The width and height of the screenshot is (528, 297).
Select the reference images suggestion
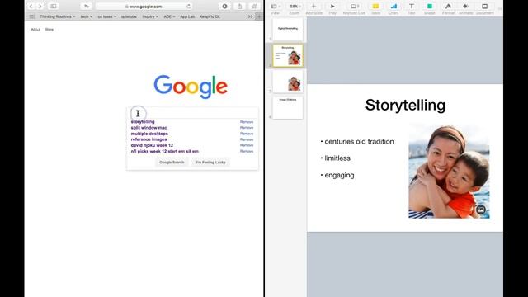[148, 139]
